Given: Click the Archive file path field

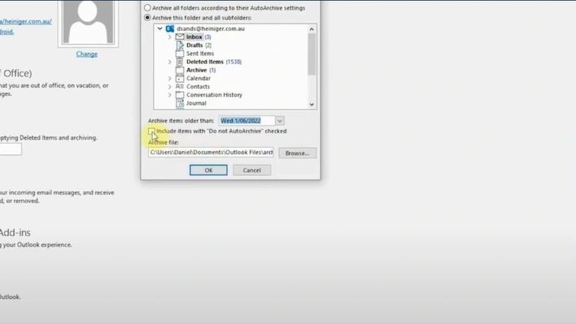Looking at the screenshot, I should click(211, 153).
